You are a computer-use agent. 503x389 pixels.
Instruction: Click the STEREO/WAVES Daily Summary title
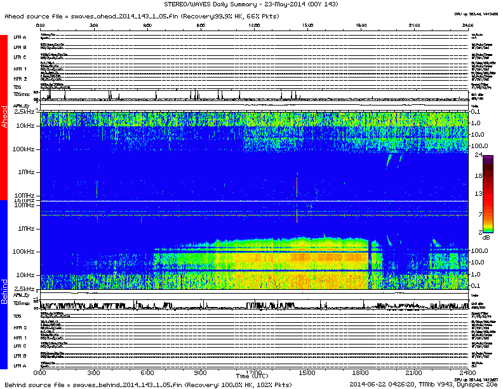click(x=251, y=4)
